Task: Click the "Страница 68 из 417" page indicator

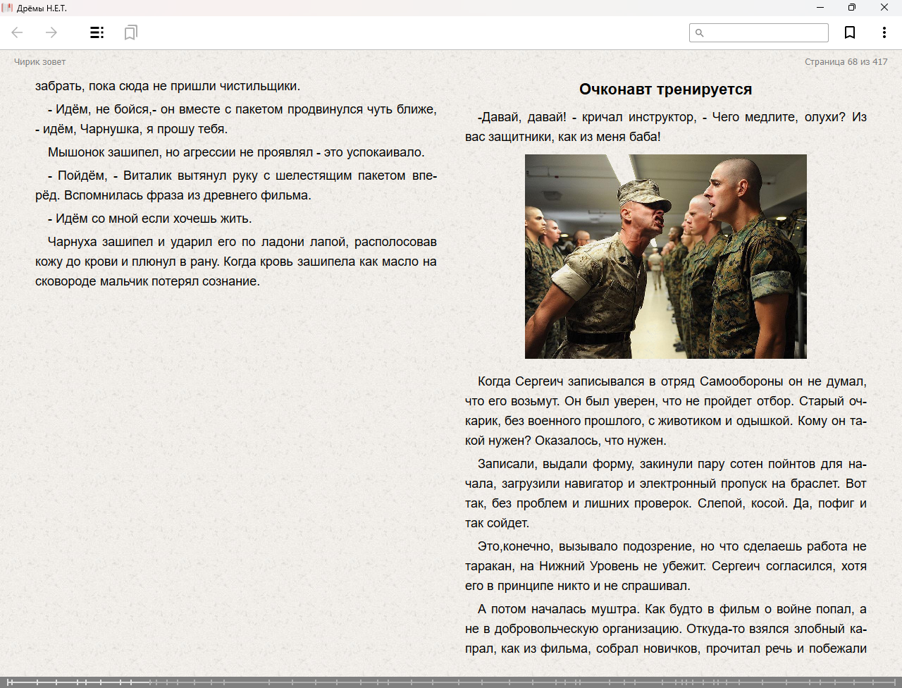Action: point(846,62)
